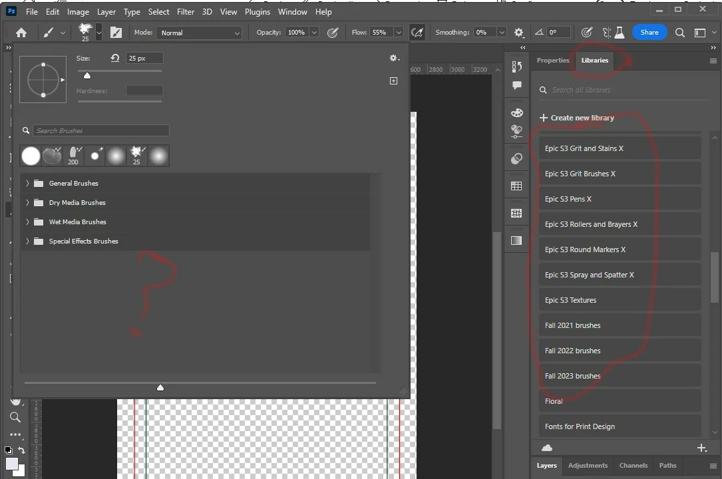Switch to the Channels tab
The width and height of the screenshot is (722, 479).
point(633,466)
